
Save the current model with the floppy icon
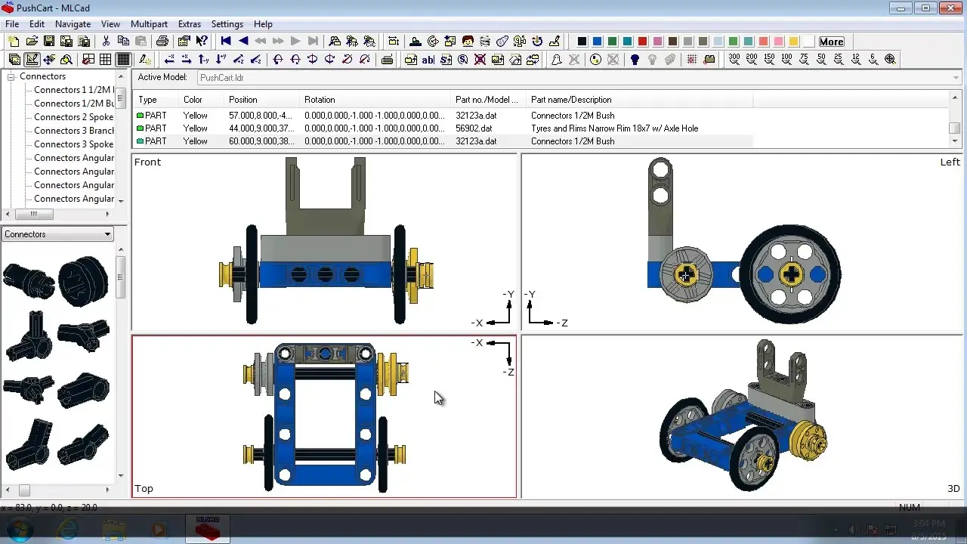point(49,42)
